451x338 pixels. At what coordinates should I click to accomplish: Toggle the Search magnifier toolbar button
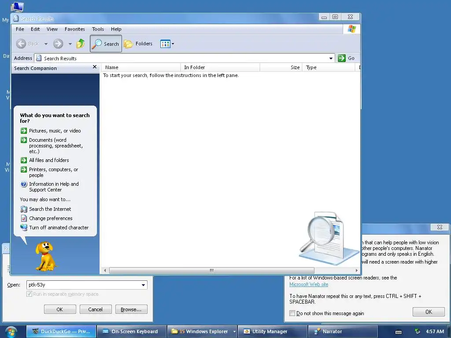click(x=106, y=44)
